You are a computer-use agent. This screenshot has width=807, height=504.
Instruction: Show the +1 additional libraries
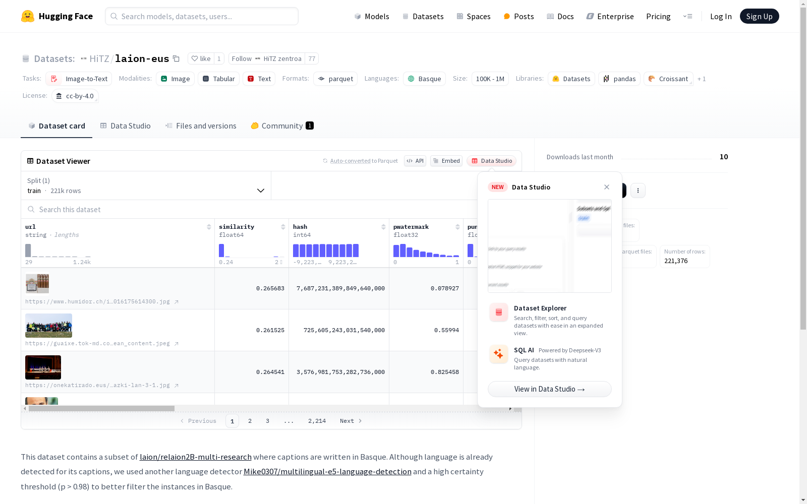coord(702,79)
